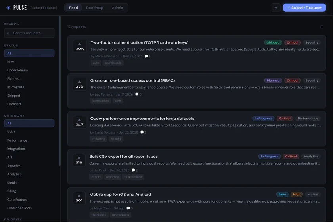
Task: Filter category by API
Action: pyautogui.click(x=29, y=157)
